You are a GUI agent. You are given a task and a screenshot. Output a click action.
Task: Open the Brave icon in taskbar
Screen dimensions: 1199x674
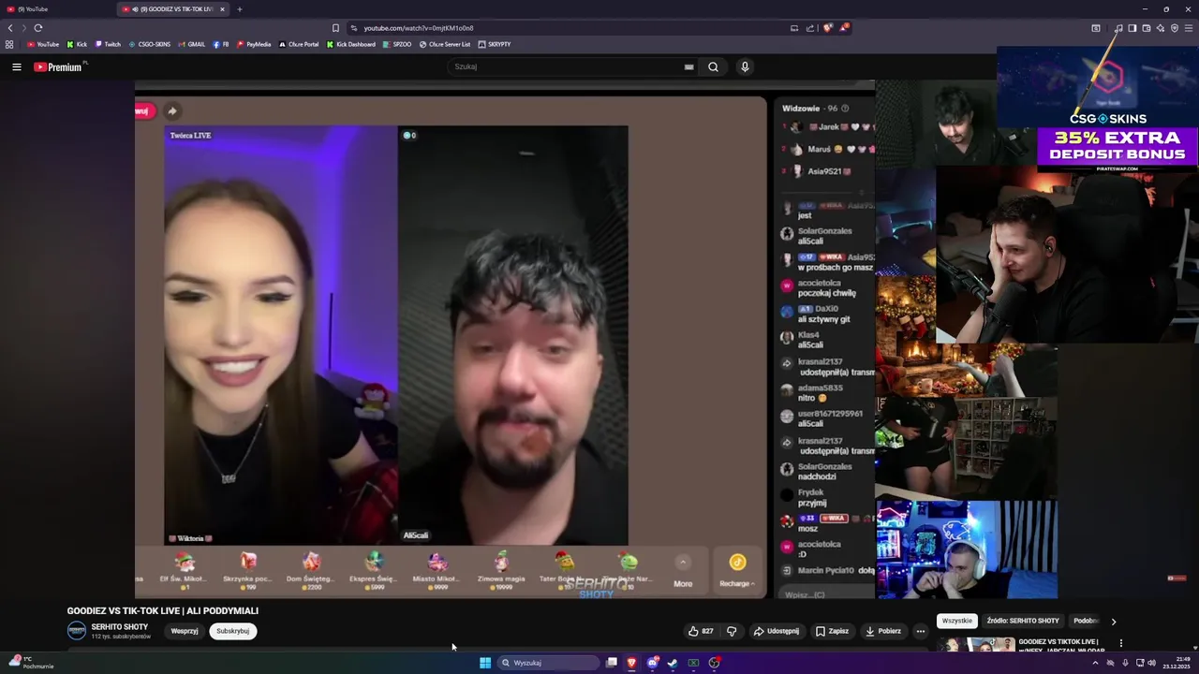point(631,663)
